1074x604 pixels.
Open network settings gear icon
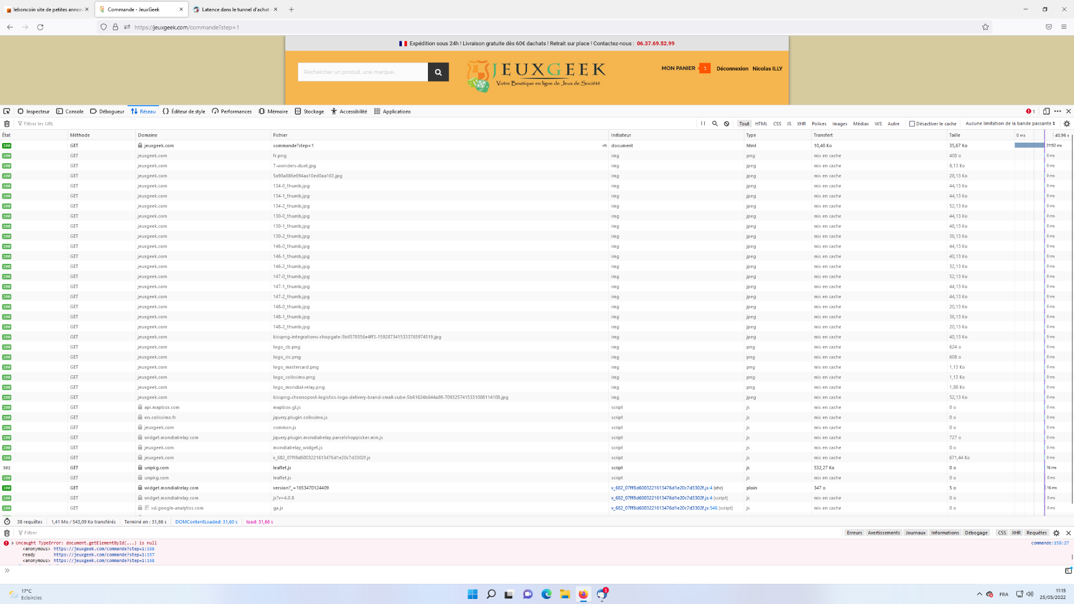[x=1067, y=124]
